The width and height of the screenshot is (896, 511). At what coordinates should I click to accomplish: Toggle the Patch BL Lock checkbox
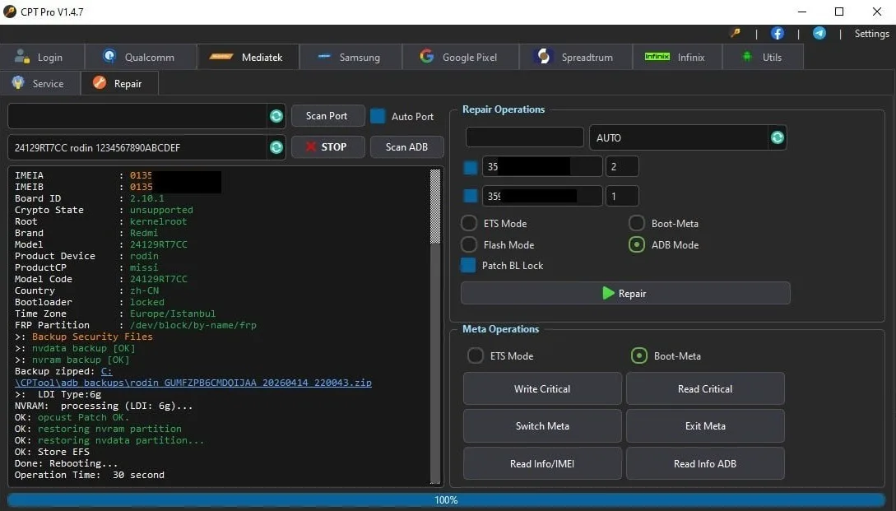click(468, 265)
